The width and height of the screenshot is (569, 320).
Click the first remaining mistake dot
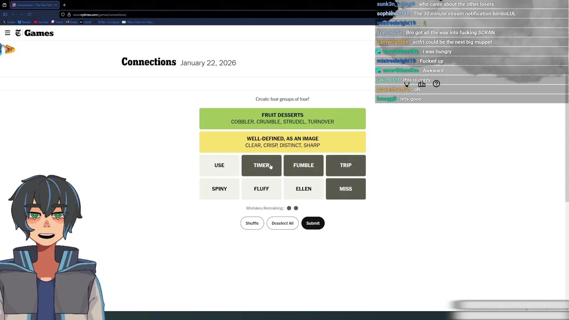tap(289, 208)
